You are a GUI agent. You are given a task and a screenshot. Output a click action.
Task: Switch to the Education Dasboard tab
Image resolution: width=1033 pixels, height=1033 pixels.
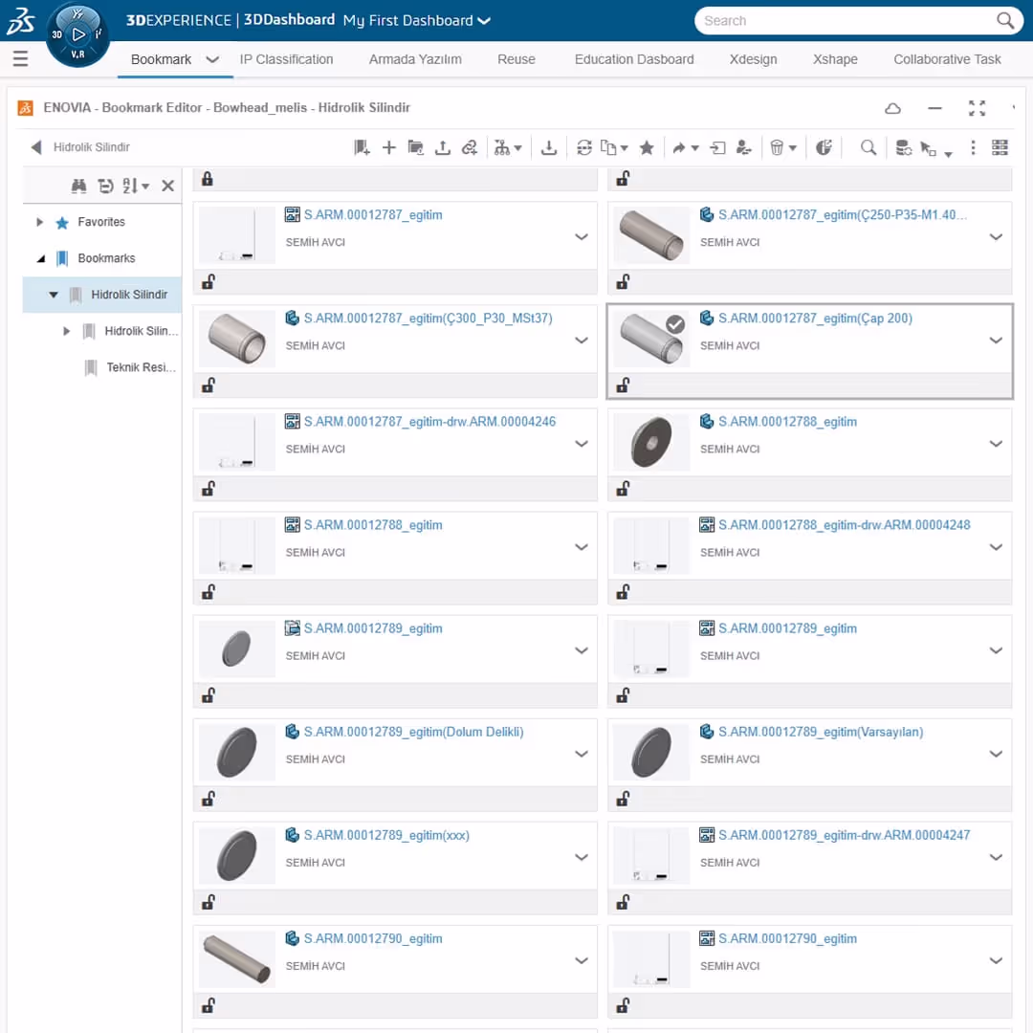(634, 59)
